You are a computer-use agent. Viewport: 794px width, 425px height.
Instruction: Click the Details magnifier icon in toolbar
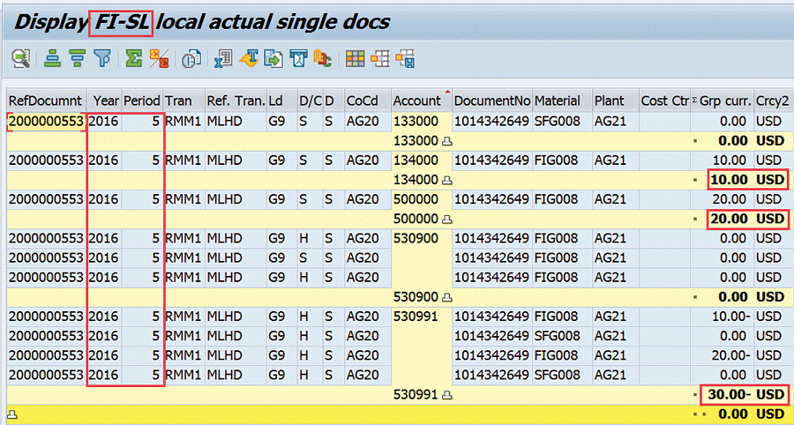(x=19, y=59)
